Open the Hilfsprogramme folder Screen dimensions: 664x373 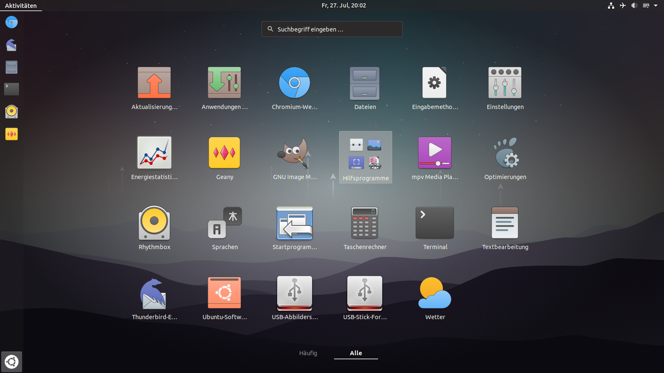366,157
